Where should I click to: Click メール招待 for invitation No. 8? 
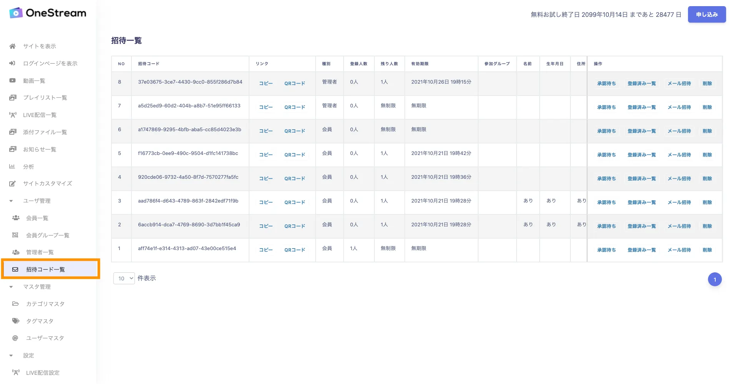pos(679,83)
